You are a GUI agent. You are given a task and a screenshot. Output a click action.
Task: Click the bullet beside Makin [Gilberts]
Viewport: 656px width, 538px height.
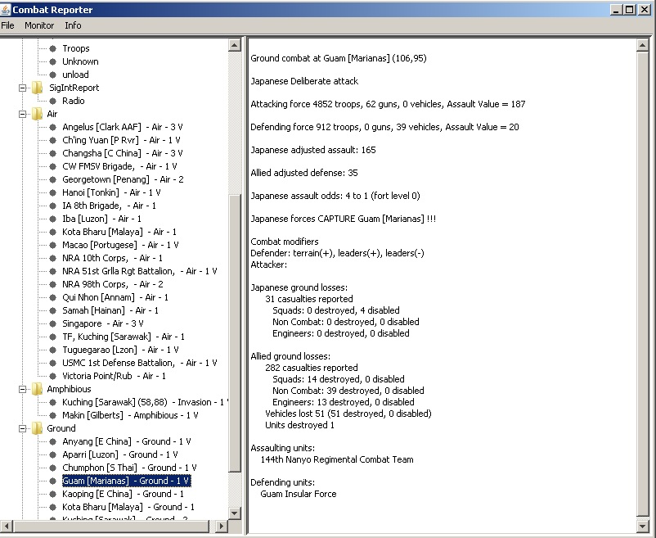(x=52, y=415)
